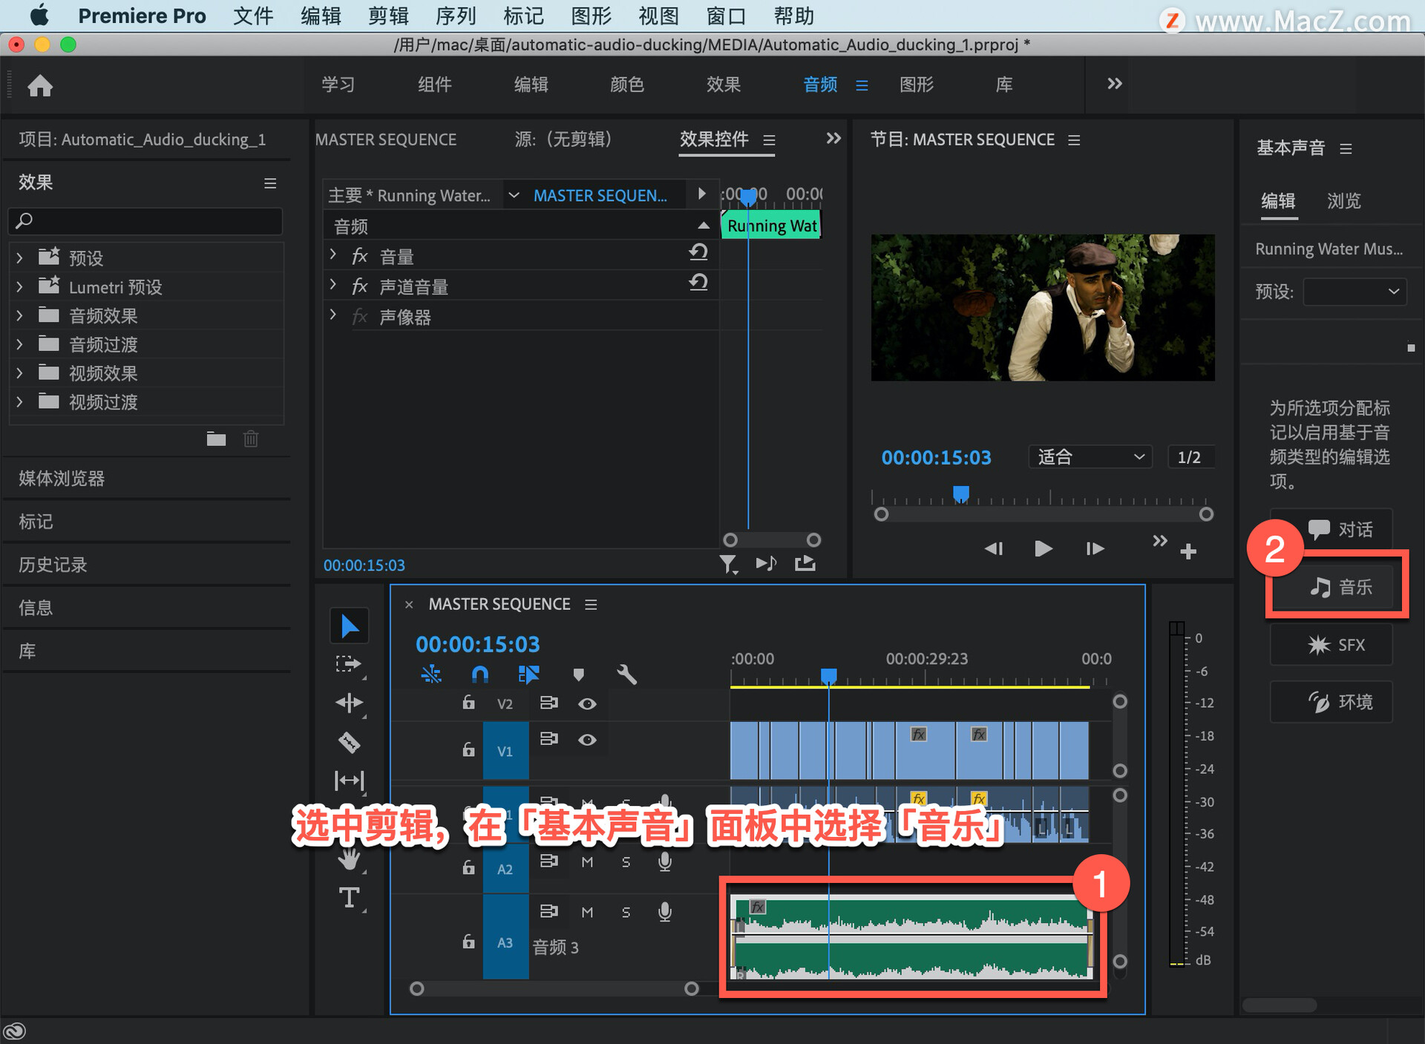The height and width of the screenshot is (1044, 1425).
Task: Tag clip as SFX
Action: point(1331,645)
